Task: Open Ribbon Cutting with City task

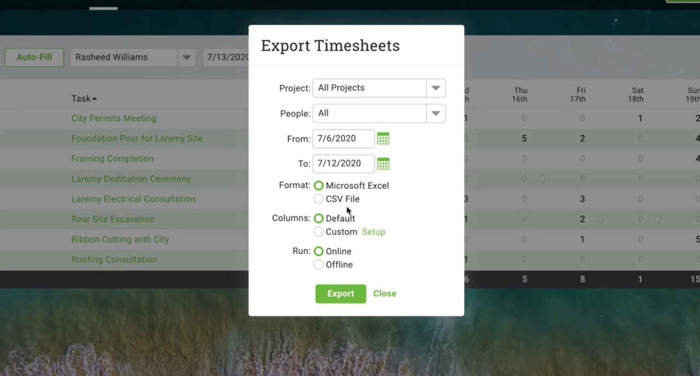Action: [120, 239]
